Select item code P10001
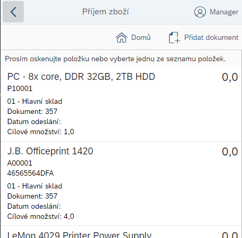 (x=20, y=88)
